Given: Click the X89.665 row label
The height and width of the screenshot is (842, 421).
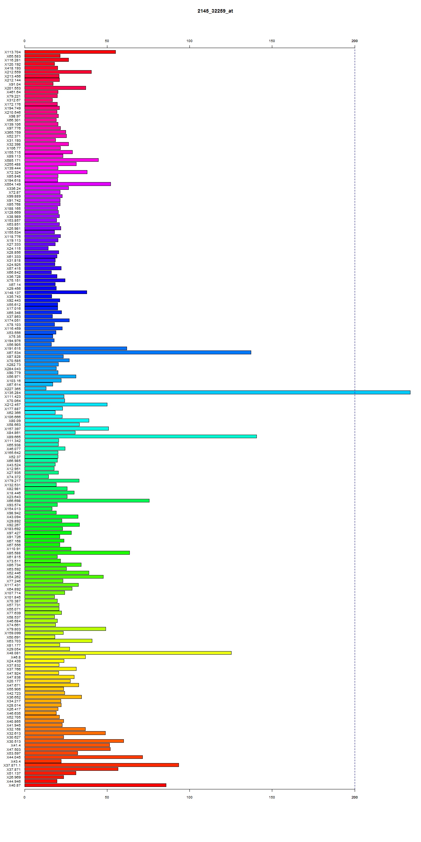Looking at the screenshot, I should 14,437.
